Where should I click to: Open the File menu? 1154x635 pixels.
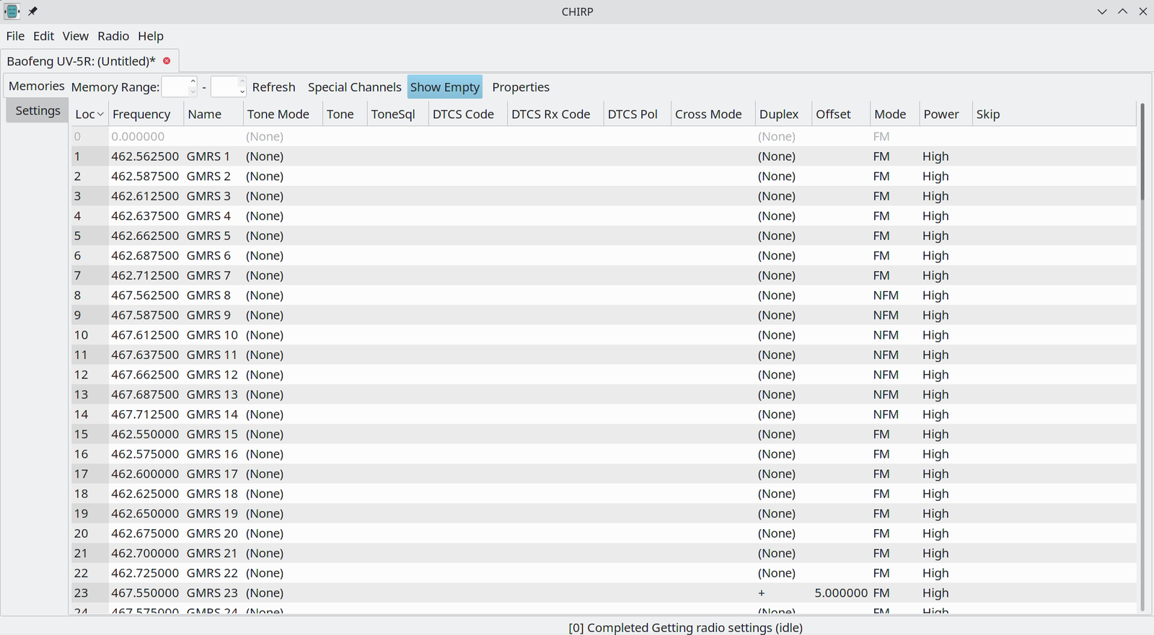[15, 36]
